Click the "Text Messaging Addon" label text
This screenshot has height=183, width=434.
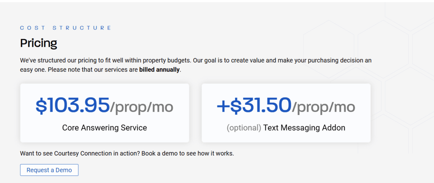[x=304, y=128]
